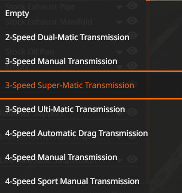The image size is (182, 193).
Task: Open Stock Exhaust Manifold dropdown arrow
Action: 119,22
